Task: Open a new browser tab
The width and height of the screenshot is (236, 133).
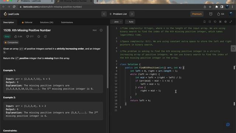Action: [x=97, y=1]
